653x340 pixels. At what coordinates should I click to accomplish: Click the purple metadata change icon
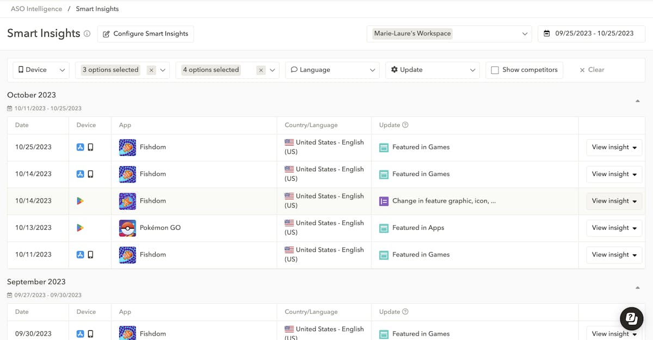click(384, 201)
